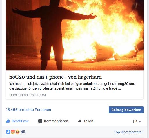Viewport: 149px width, 138px height.
Task: Click the laughing Haha reaction emoji
Action: 17,132
